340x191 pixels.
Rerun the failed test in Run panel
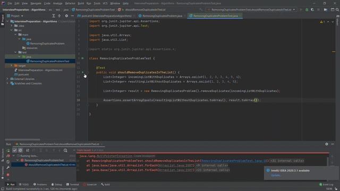click(x=8, y=150)
